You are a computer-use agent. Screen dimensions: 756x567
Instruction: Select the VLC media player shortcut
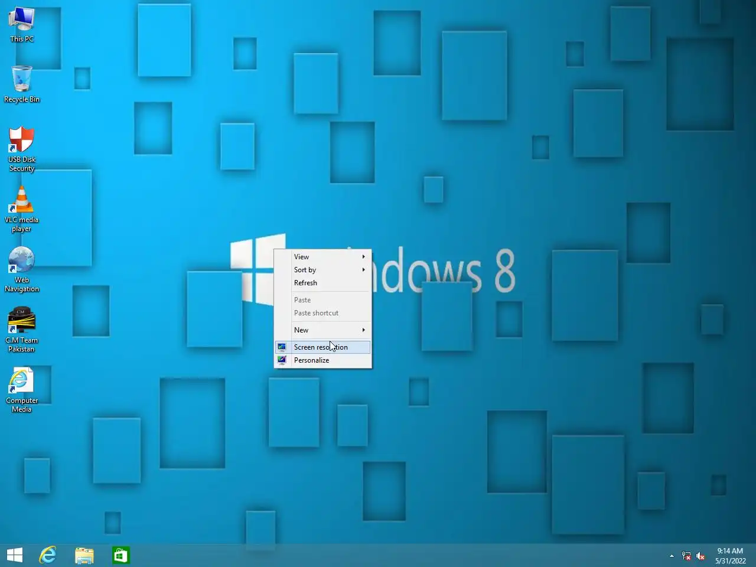click(x=22, y=209)
